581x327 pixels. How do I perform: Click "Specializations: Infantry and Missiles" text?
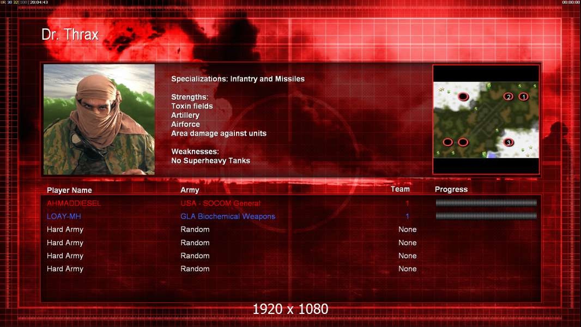tap(238, 79)
